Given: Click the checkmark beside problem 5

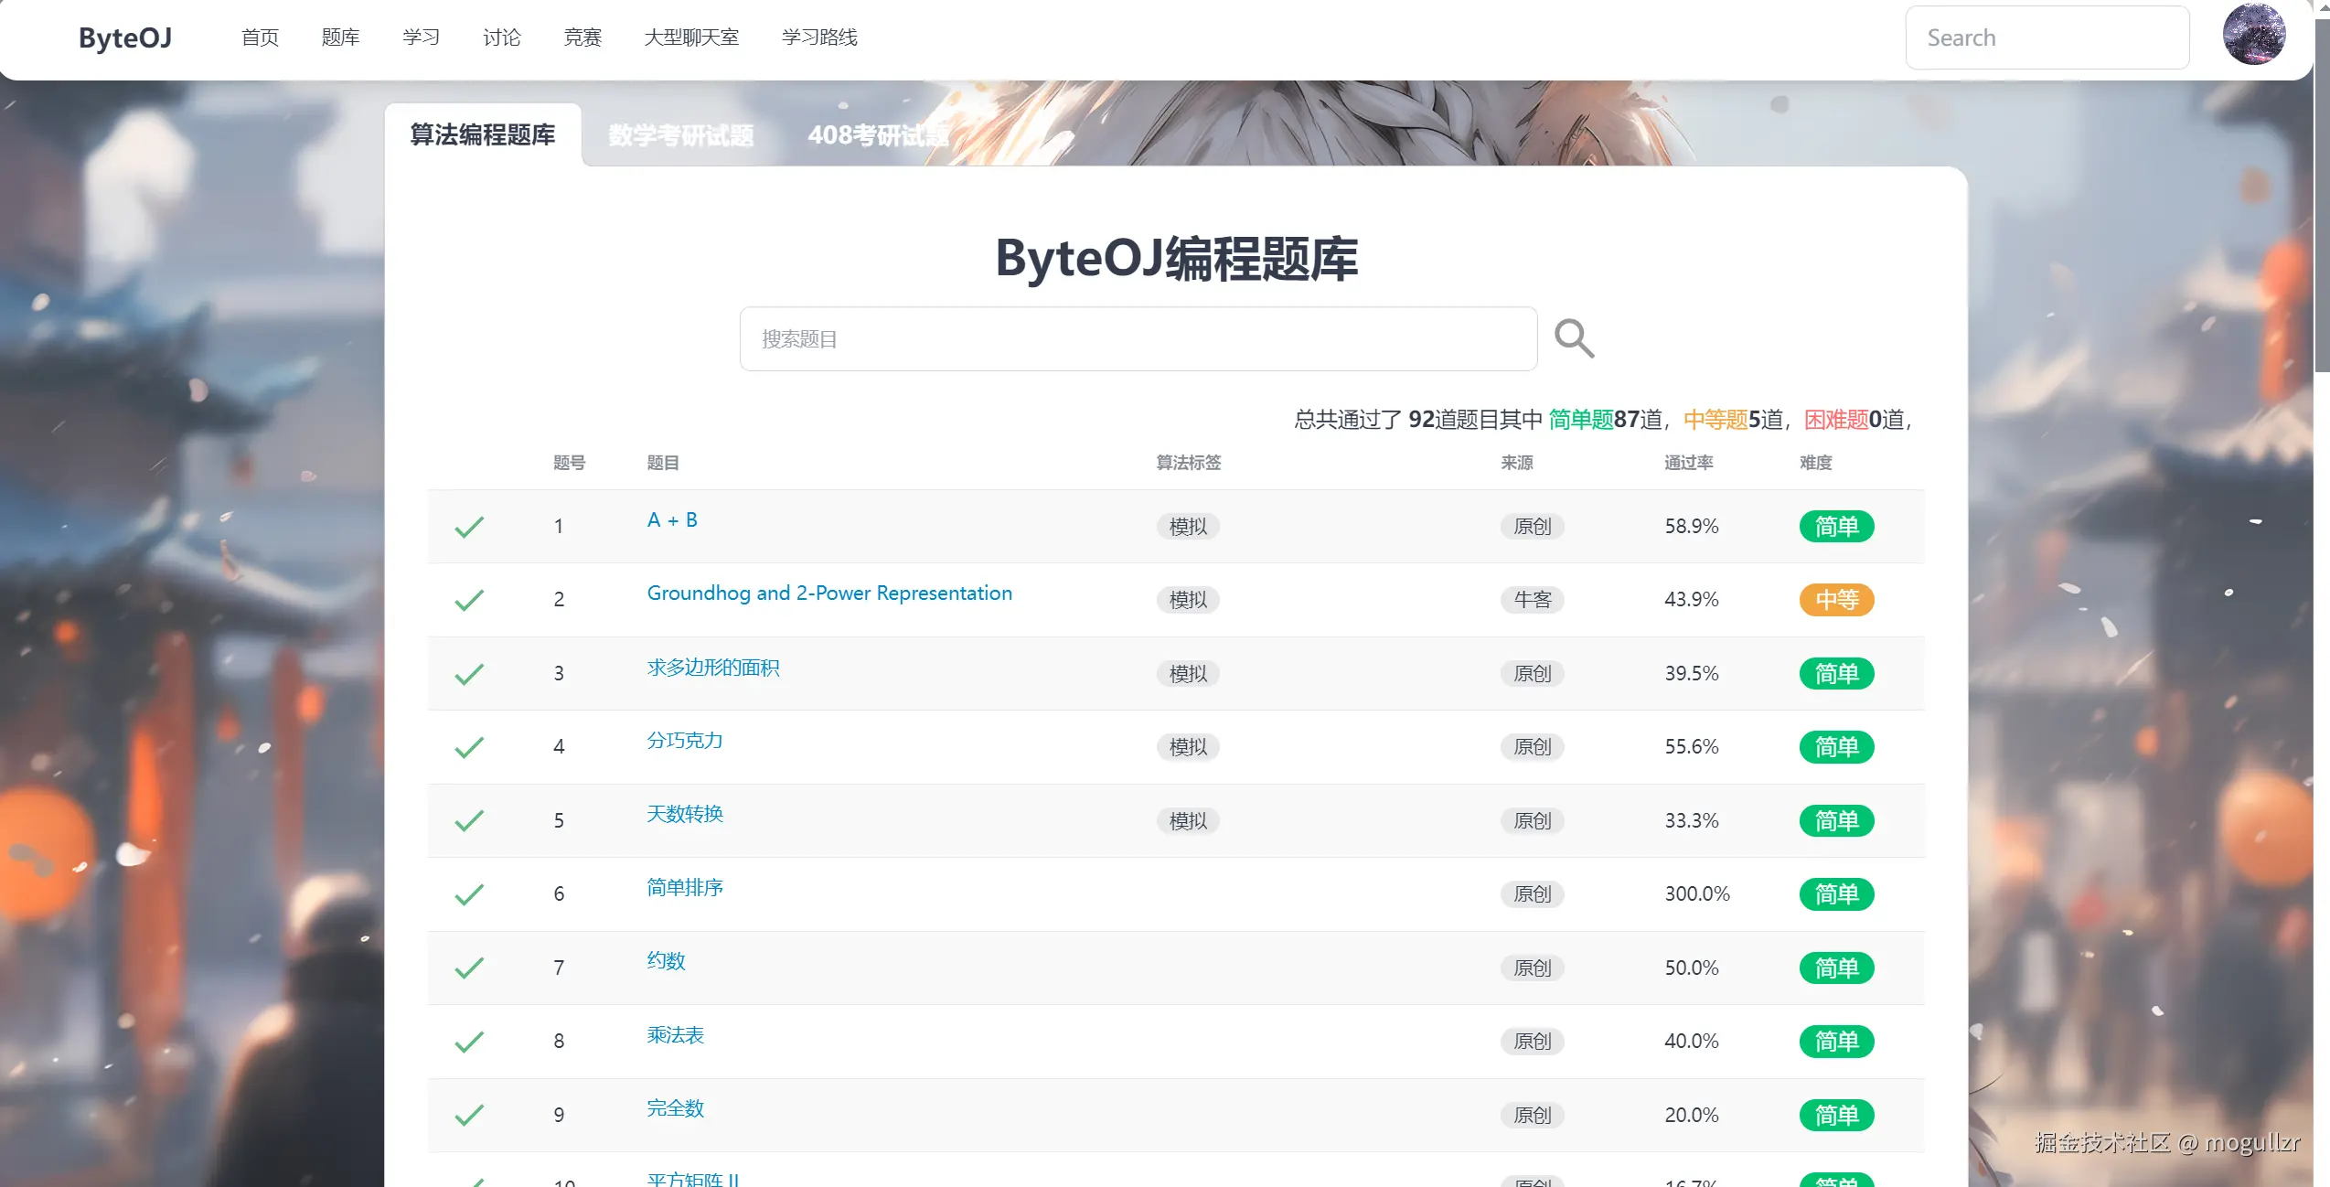Looking at the screenshot, I should (469, 820).
